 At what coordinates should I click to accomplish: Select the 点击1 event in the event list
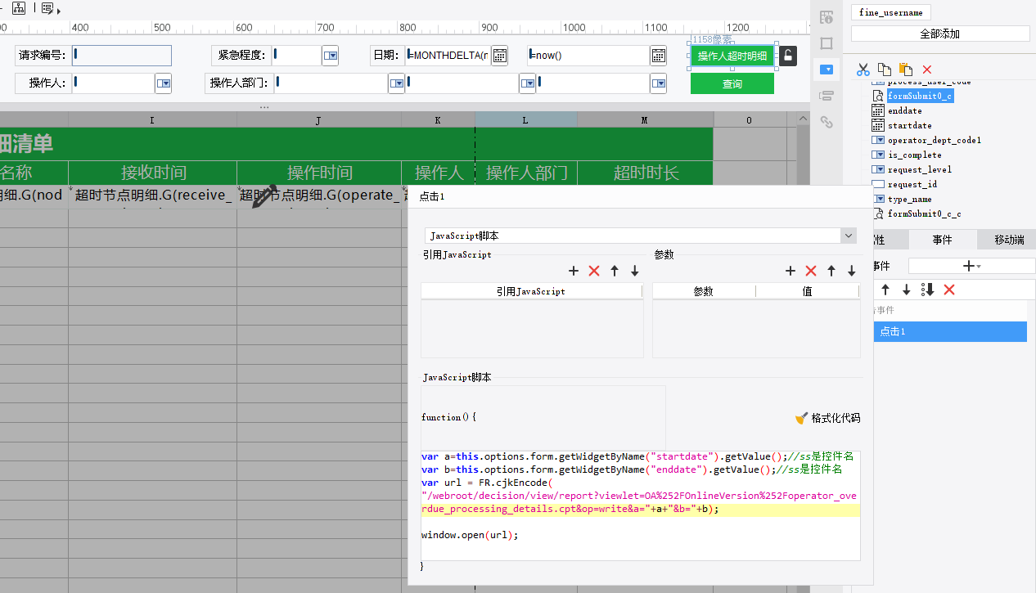coord(950,331)
